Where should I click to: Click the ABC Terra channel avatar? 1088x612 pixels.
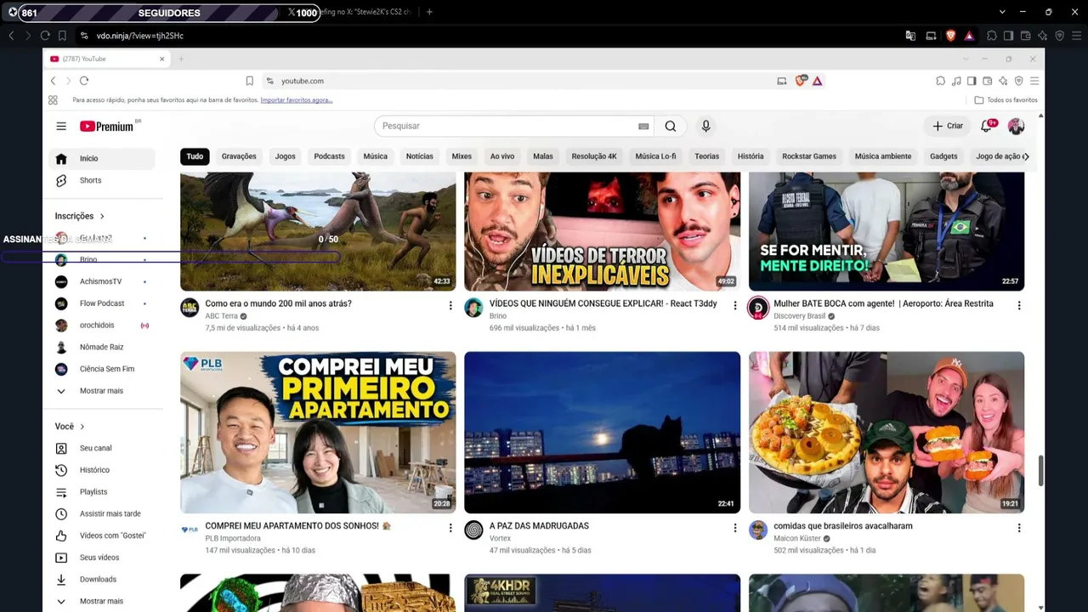click(x=190, y=308)
